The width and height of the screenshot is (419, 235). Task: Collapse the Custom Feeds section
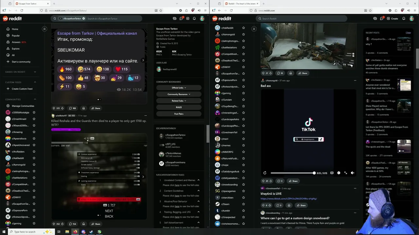click(x=35, y=82)
